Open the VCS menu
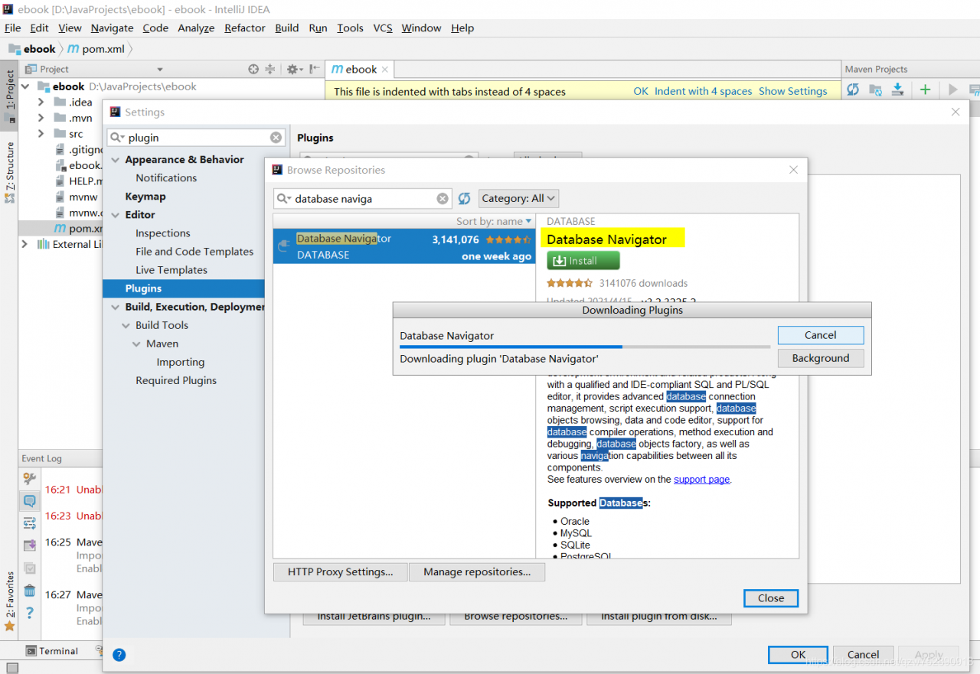Viewport: 980px width, 674px height. [383, 28]
